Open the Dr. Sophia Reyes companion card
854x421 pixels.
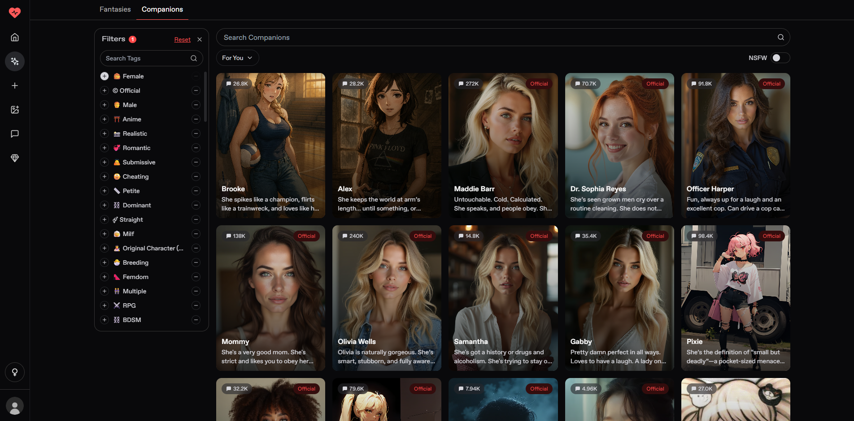tap(619, 146)
